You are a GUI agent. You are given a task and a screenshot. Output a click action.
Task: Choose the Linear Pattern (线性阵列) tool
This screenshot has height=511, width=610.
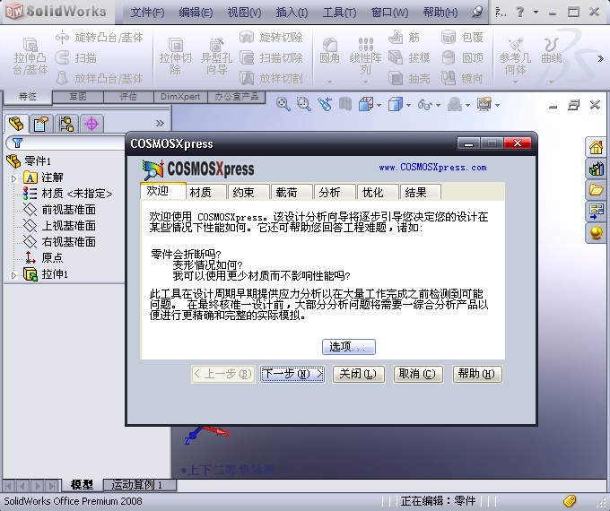tap(365, 56)
